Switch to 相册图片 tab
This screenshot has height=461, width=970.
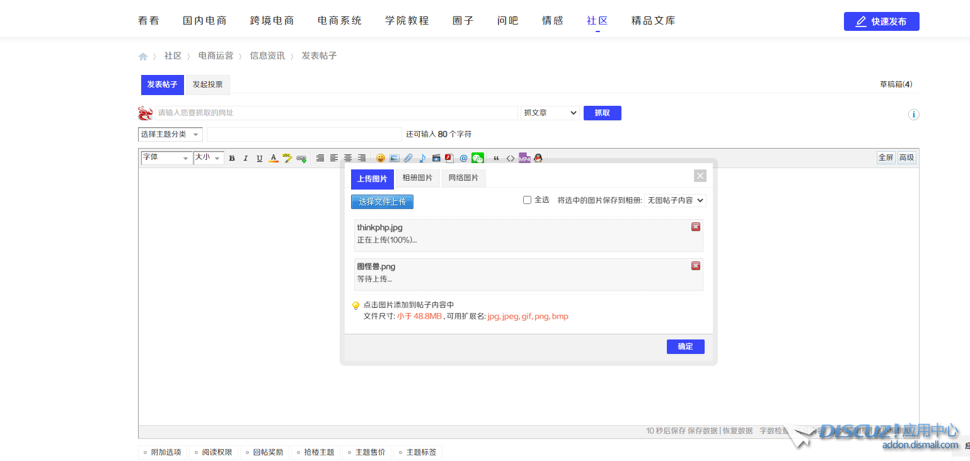point(417,178)
